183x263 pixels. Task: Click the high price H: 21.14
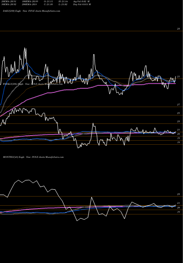point(63,1)
